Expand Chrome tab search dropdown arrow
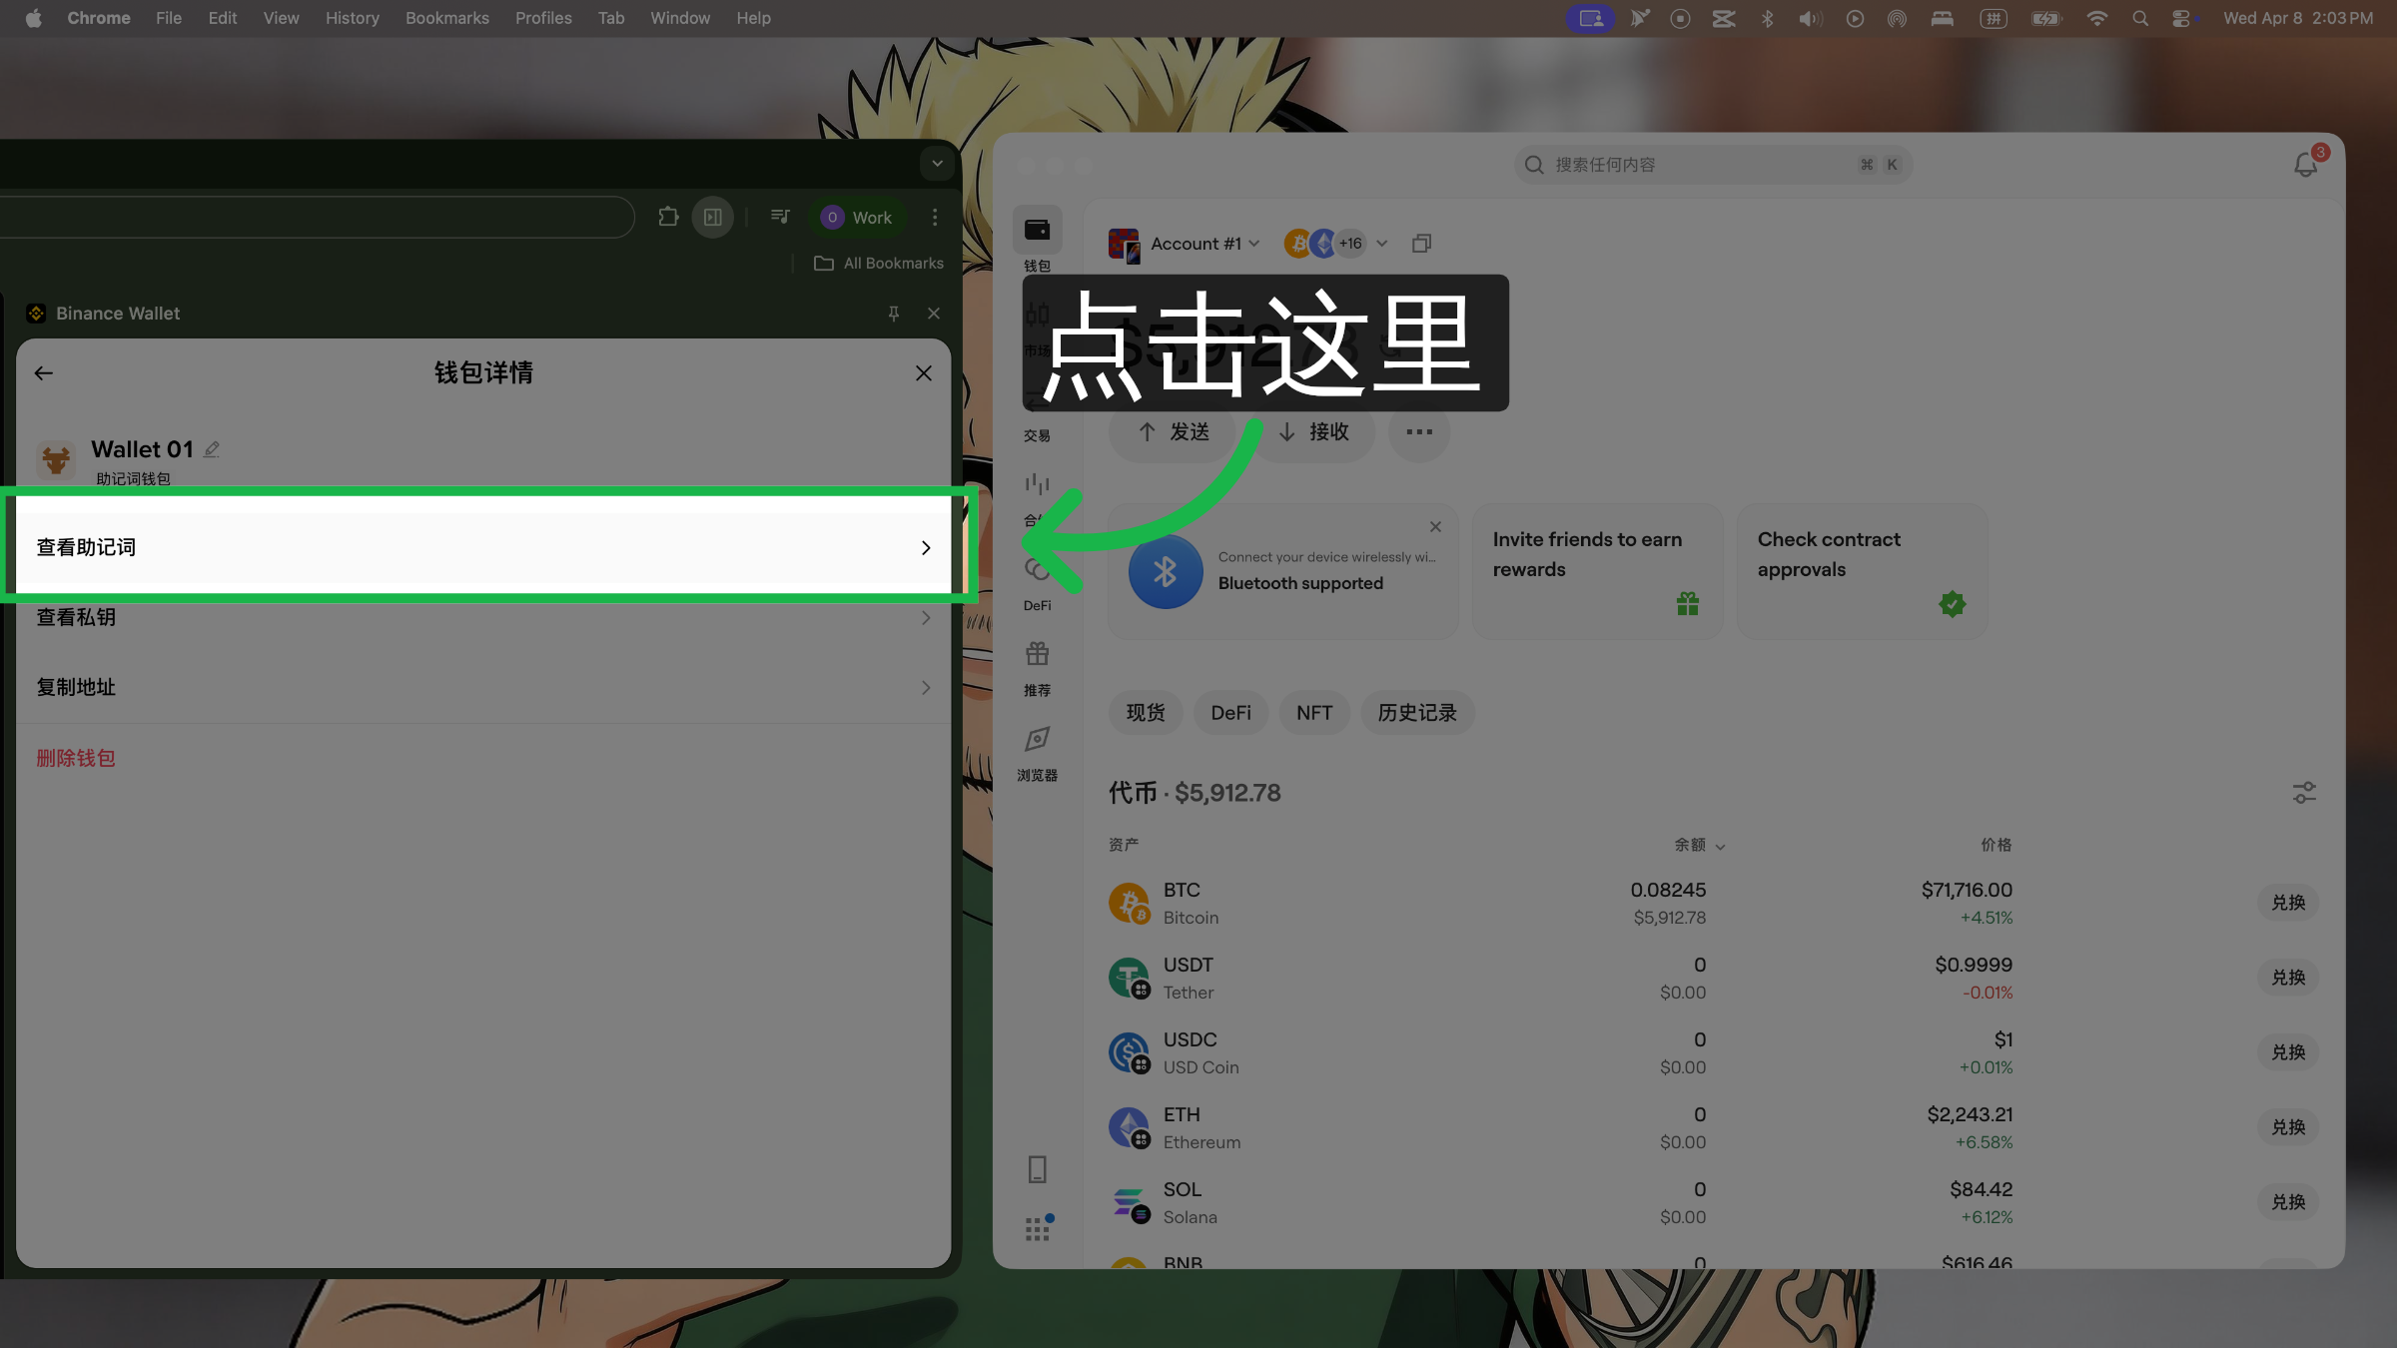The image size is (2397, 1348). pyautogui.click(x=937, y=163)
